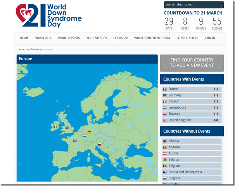The width and height of the screenshot is (235, 186).
Task: Click the Luxembourg flag marker on the map
Action: coord(85,136)
